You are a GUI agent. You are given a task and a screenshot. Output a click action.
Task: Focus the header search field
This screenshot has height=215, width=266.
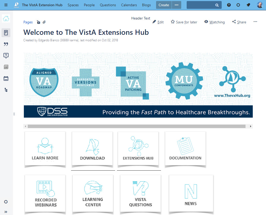pyautogui.click(x=204, y=5)
